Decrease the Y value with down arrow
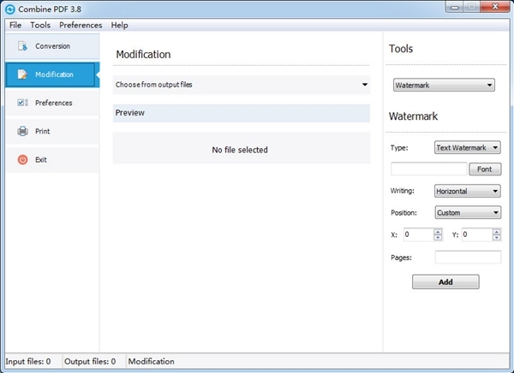 [x=497, y=238]
